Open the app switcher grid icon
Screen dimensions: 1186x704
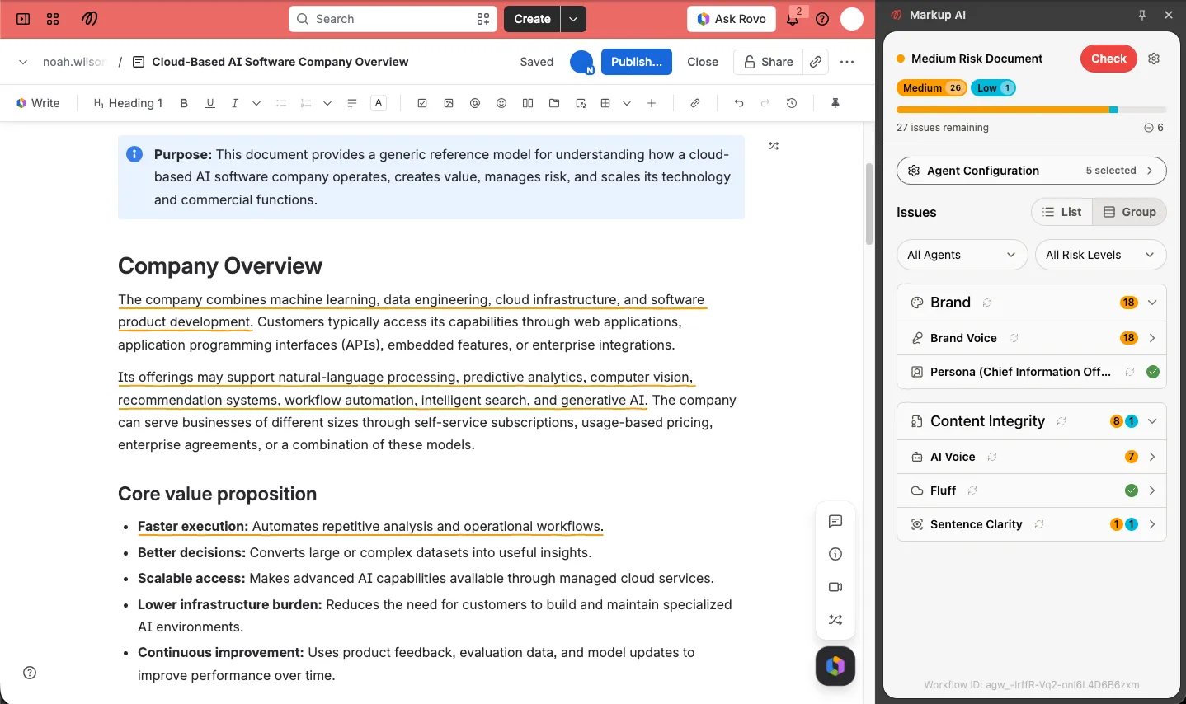coord(53,19)
